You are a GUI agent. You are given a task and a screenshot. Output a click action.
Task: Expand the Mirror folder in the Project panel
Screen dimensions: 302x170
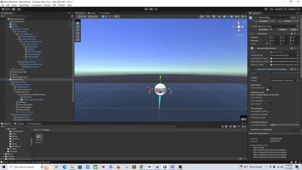[x=4, y=154]
